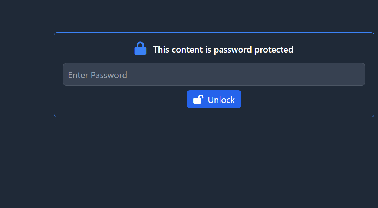Click the word "Password" in the input placeholder
The height and width of the screenshot is (208, 378).
tap(109, 75)
